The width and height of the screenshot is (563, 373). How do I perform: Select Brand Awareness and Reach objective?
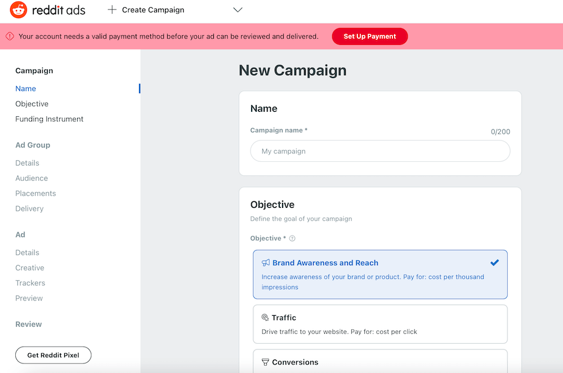(x=380, y=275)
